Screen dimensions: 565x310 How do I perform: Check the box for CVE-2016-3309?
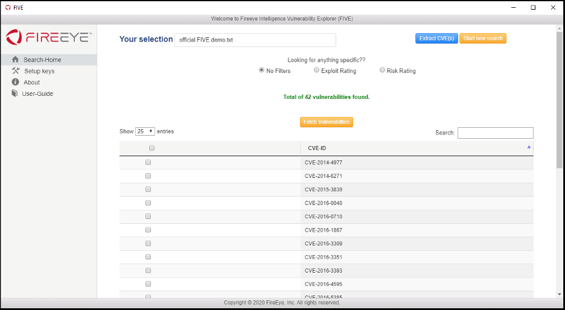pyautogui.click(x=148, y=244)
